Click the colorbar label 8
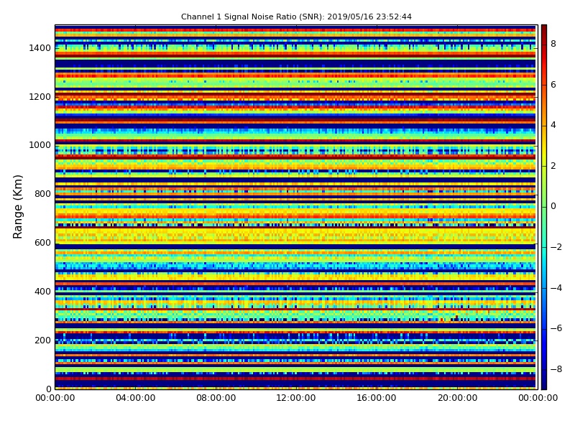575x431 pixels. (x=553, y=44)
